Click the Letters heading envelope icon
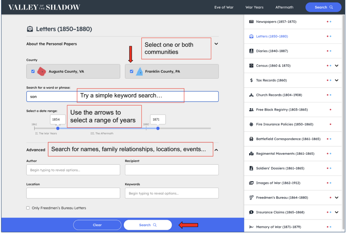The width and height of the screenshot is (346, 233). pyautogui.click(x=30, y=29)
